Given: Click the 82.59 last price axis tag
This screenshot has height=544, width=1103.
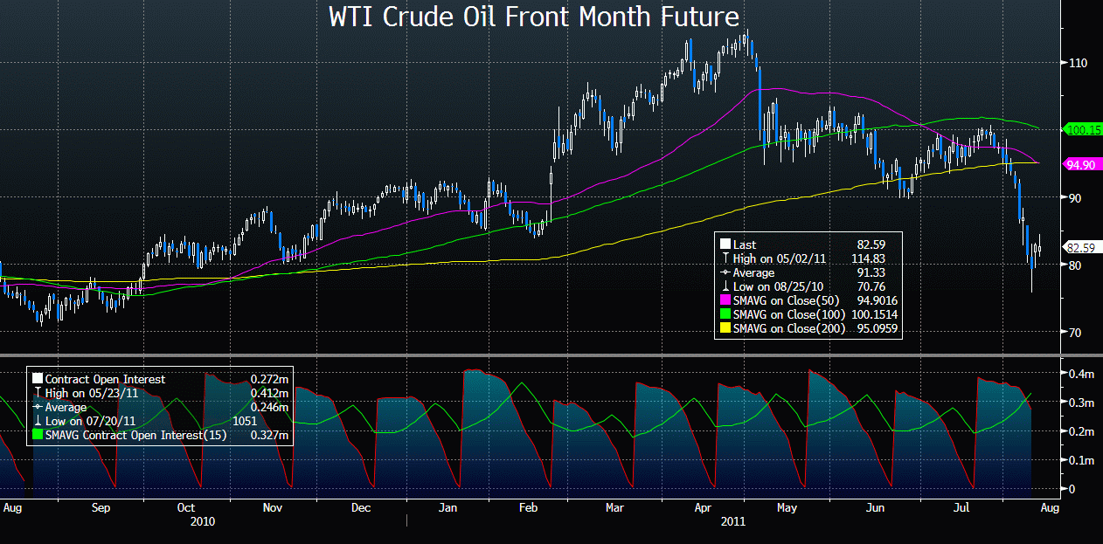Looking at the screenshot, I should 1081,248.
